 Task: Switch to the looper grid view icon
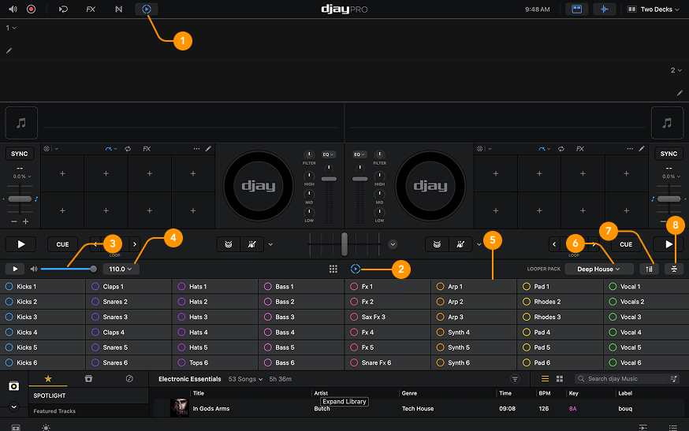(333, 269)
